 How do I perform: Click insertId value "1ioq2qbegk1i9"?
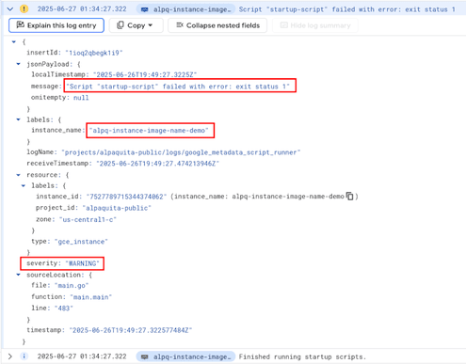pyautogui.click(x=94, y=53)
